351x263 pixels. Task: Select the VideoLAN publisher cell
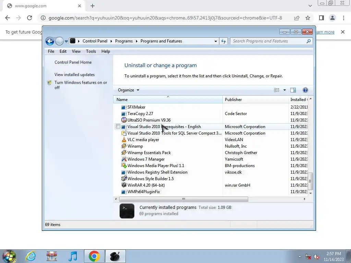[234, 140]
